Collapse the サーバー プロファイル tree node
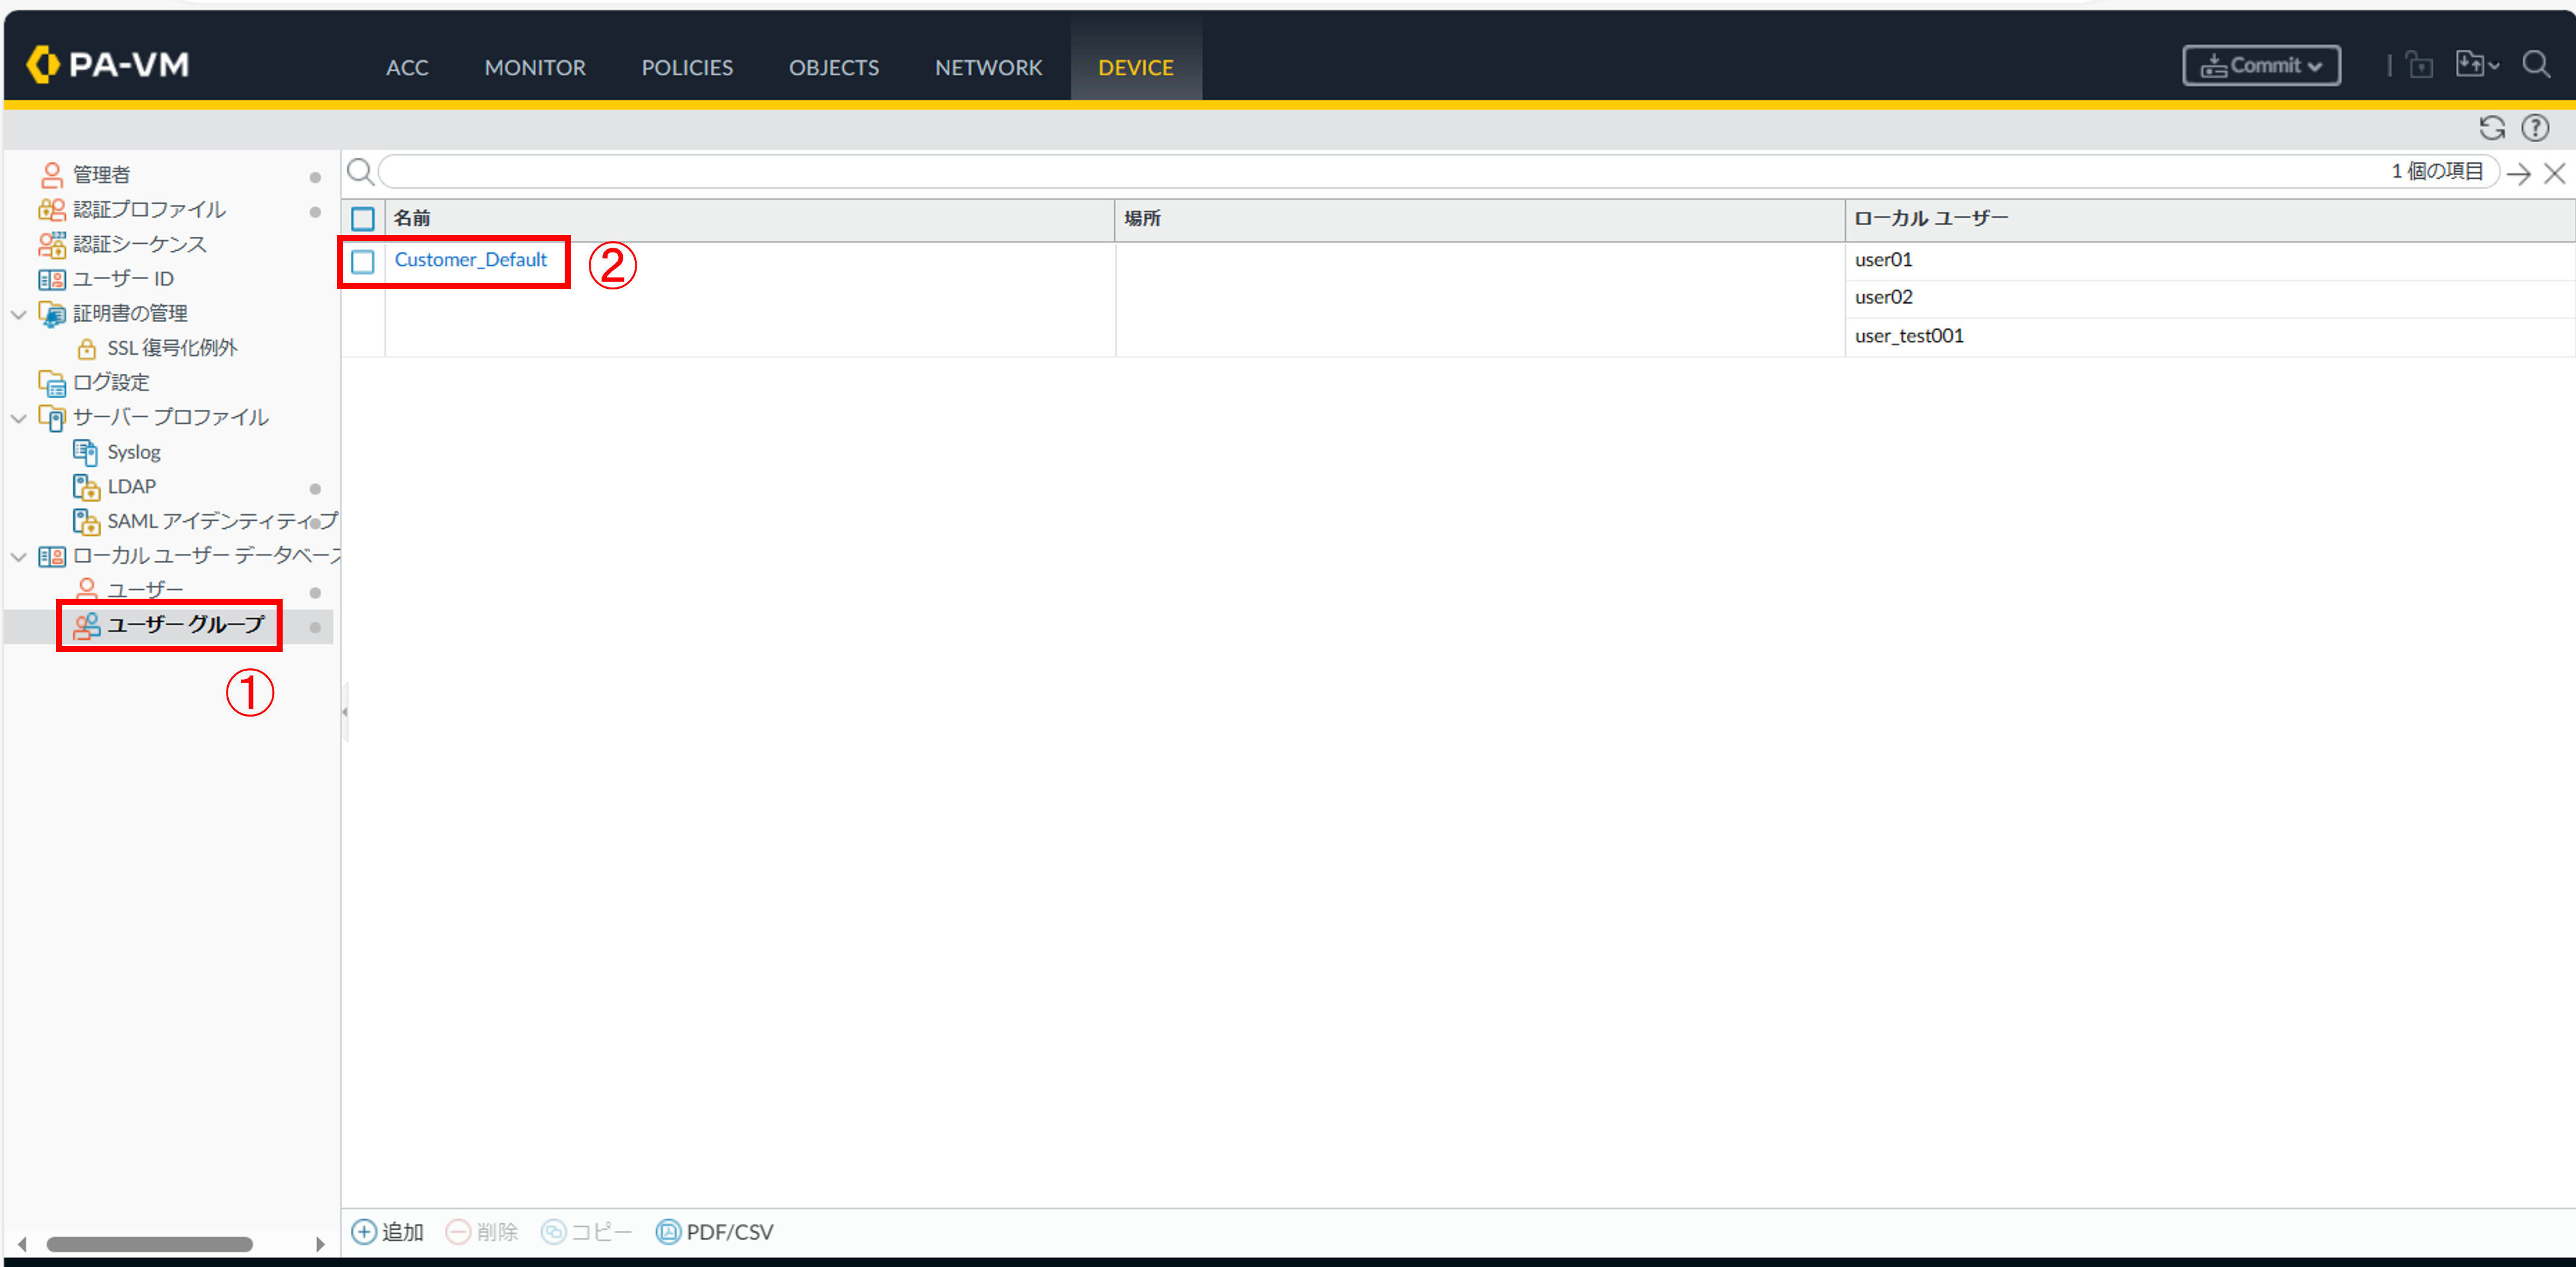2576x1267 pixels. 19,418
